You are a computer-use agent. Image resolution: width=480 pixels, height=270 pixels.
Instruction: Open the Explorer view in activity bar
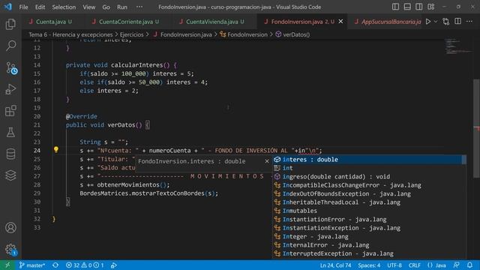[x=10, y=24]
